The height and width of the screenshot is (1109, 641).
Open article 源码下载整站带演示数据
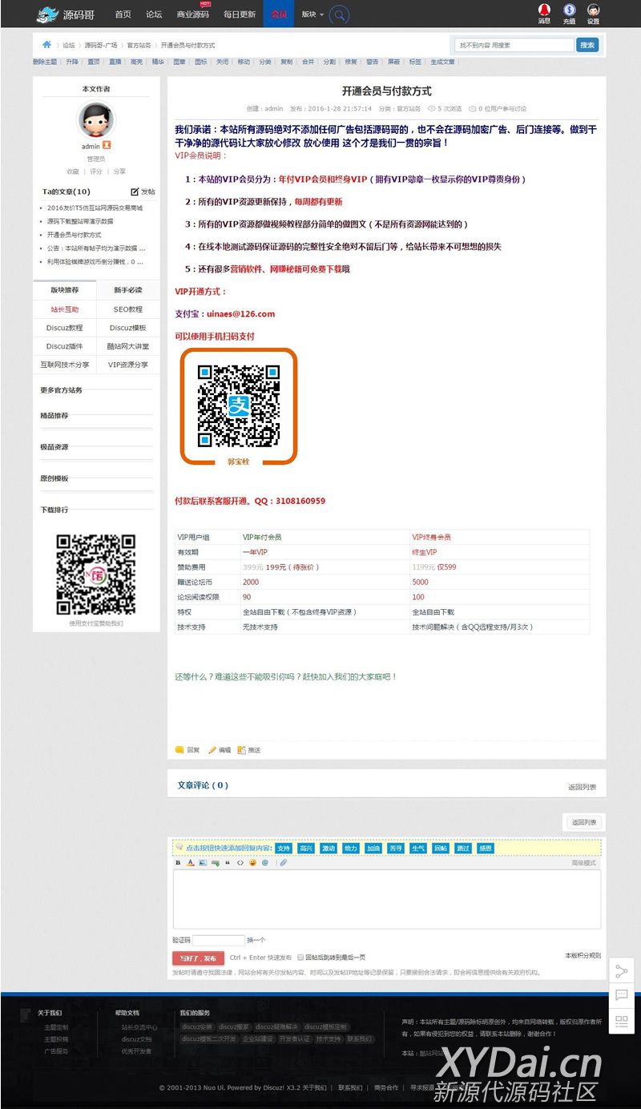coord(80,221)
